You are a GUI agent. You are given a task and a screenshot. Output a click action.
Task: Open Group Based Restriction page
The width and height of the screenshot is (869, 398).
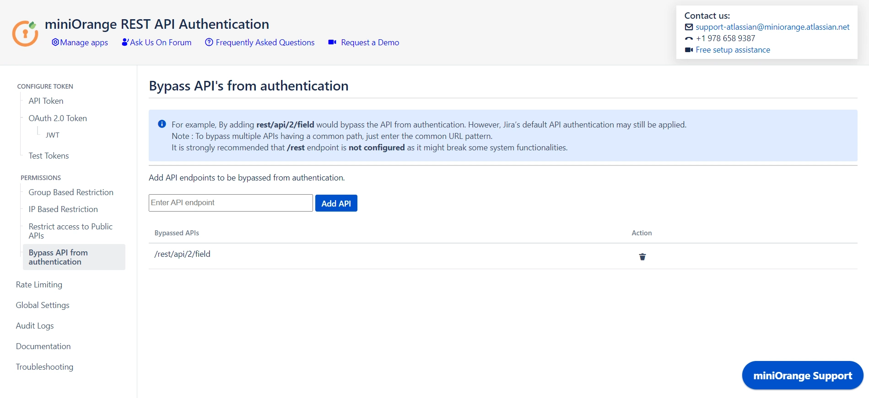click(71, 192)
